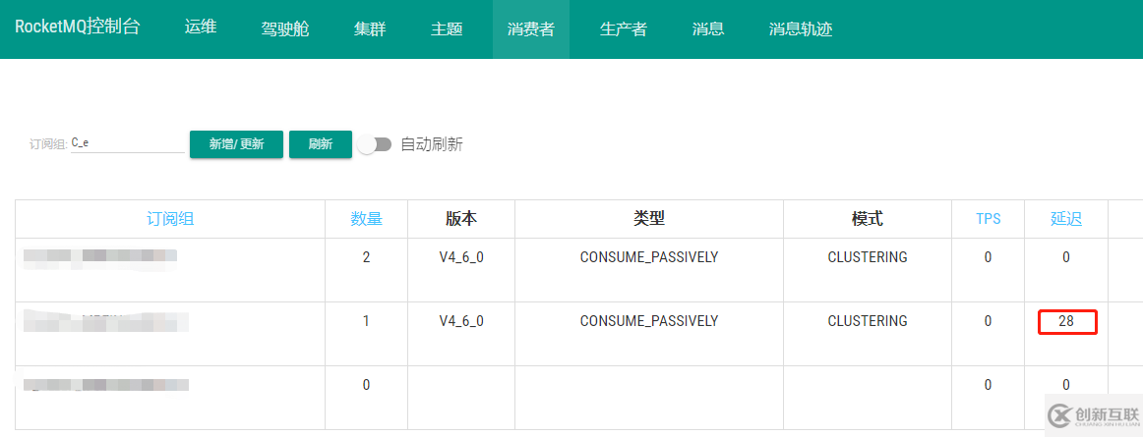Switch to the 集群 tab
The width and height of the screenshot is (1143, 437).
pyautogui.click(x=370, y=28)
